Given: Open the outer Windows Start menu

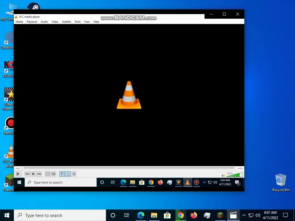Looking at the screenshot, I should 7,215.
